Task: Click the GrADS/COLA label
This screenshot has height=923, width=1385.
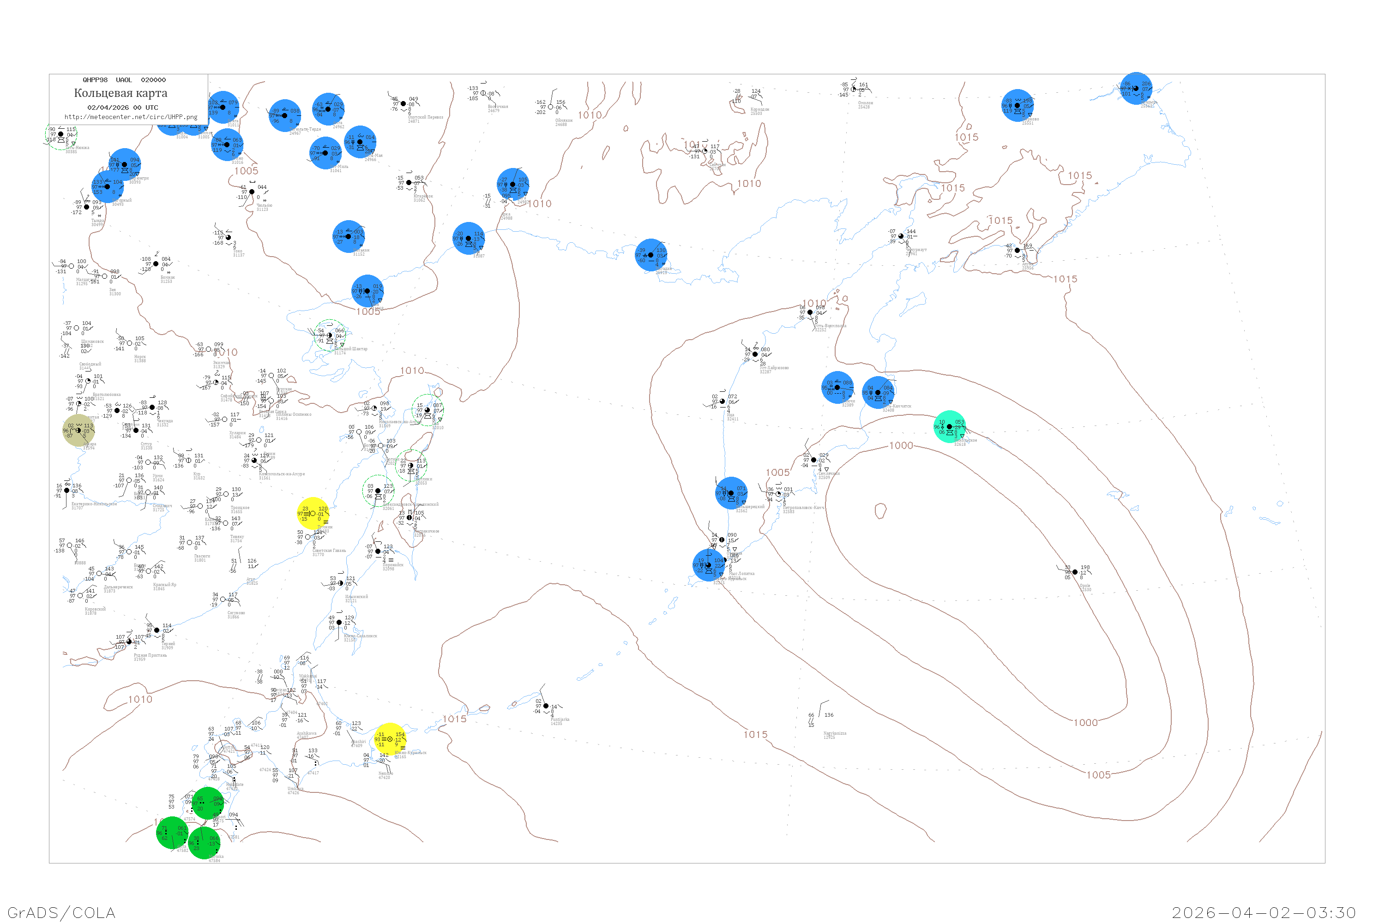Action: 61,912
